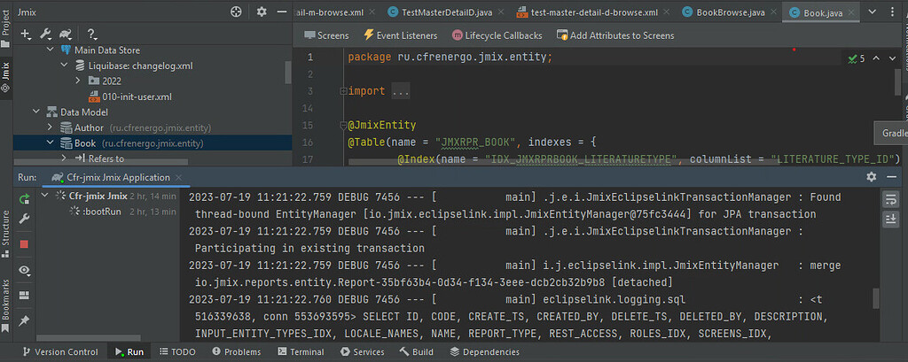The image size is (908, 362).
Task: Open the Services tool window
Action: (x=363, y=351)
